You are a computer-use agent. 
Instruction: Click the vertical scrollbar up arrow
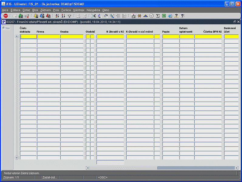(17, 36)
